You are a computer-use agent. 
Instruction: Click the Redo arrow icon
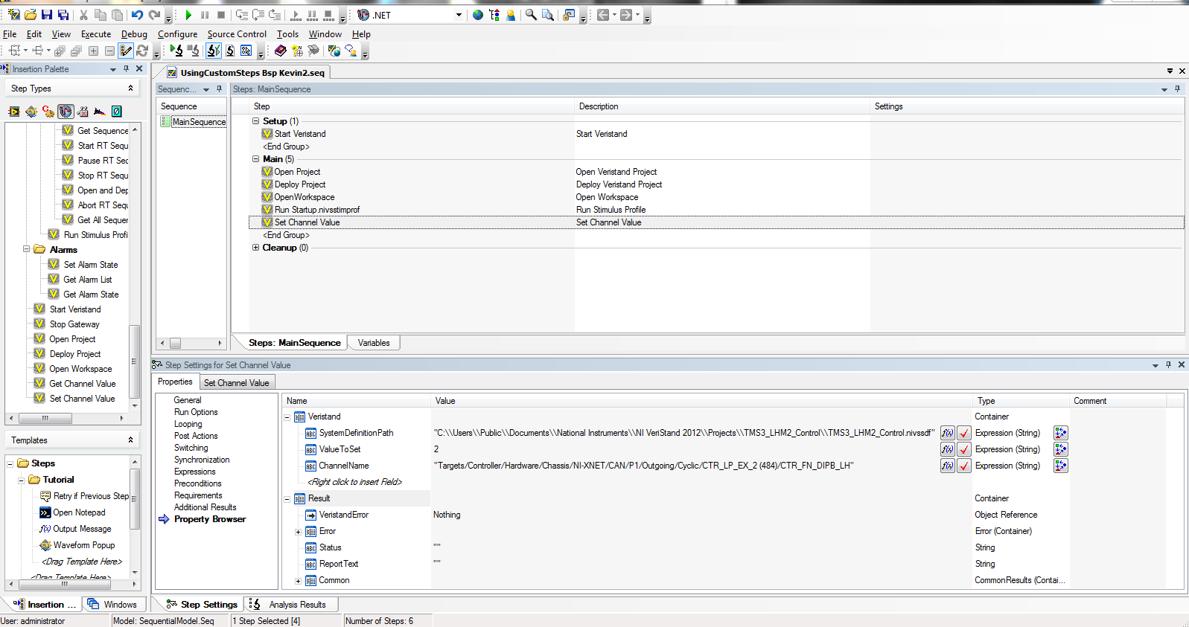pyautogui.click(x=154, y=15)
